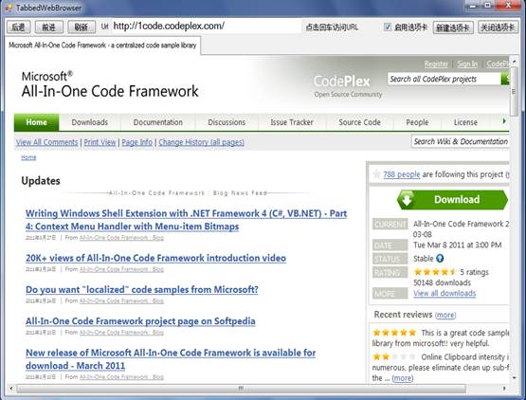Viewport: 526px width, 400px height.
Task: Open the Print View link
Action: pyautogui.click(x=100, y=142)
